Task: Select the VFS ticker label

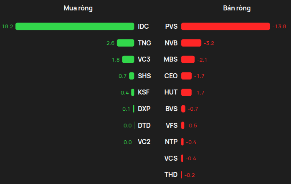Action: 172,125
